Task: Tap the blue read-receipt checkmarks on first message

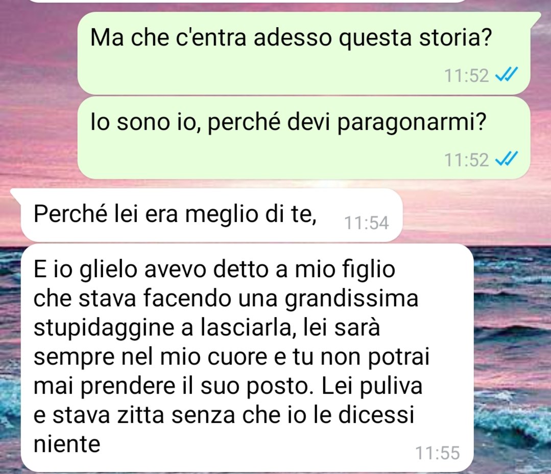Action: point(507,75)
